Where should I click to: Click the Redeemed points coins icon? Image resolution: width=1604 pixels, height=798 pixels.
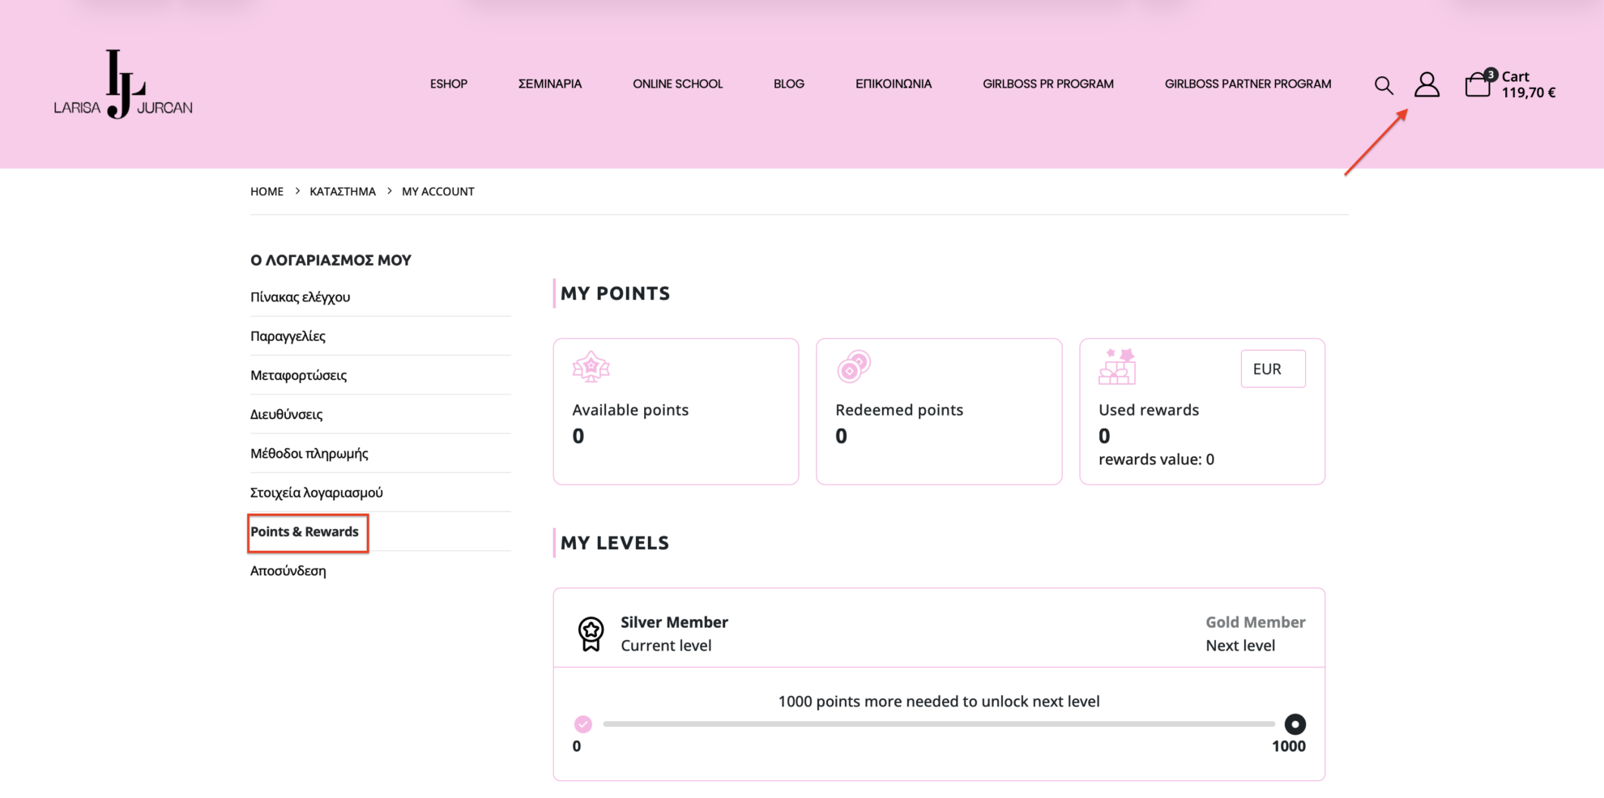853,366
